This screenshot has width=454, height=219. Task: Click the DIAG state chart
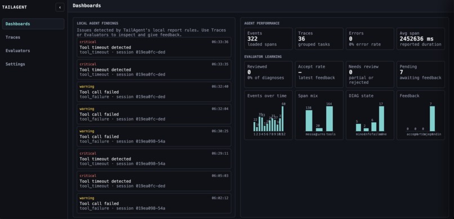(370, 115)
